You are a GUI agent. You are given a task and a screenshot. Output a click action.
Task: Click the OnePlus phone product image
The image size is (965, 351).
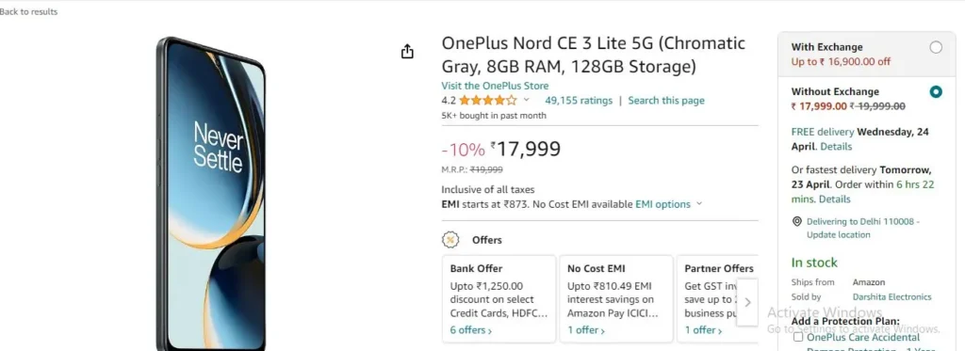tap(211, 194)
